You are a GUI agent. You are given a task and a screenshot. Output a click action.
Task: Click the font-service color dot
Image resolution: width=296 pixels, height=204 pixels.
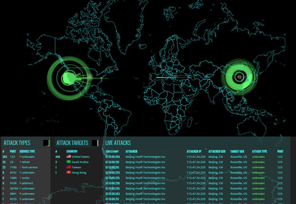point(20,168)
